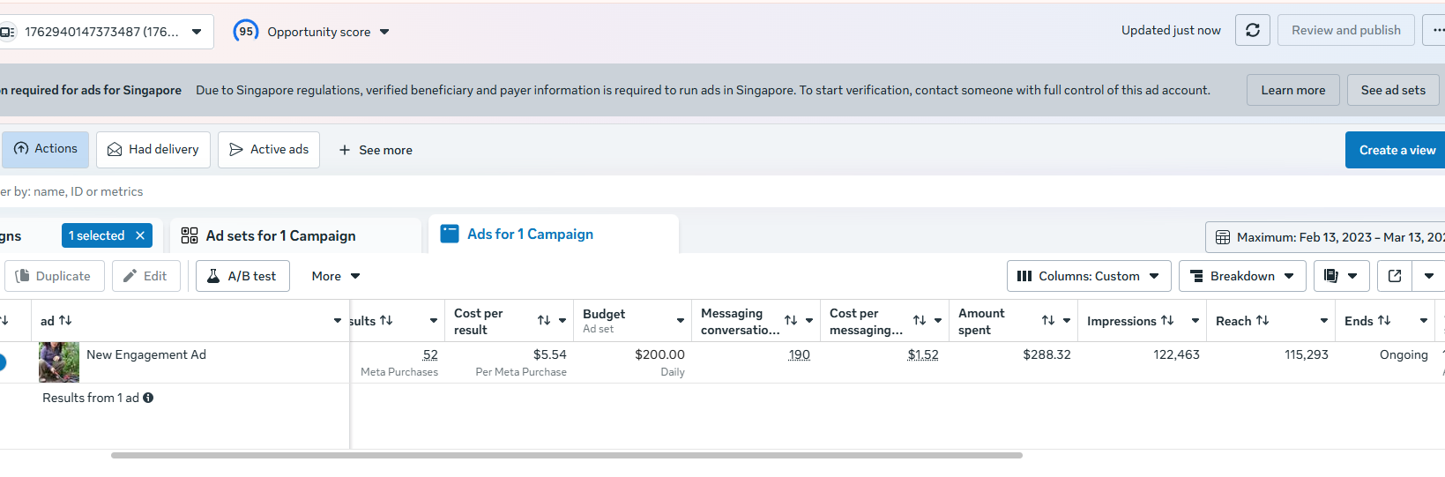This screenshot has height=477, width=1445.
Task: Remove the 1 selected filter chip
Action: tap(140, 235)
